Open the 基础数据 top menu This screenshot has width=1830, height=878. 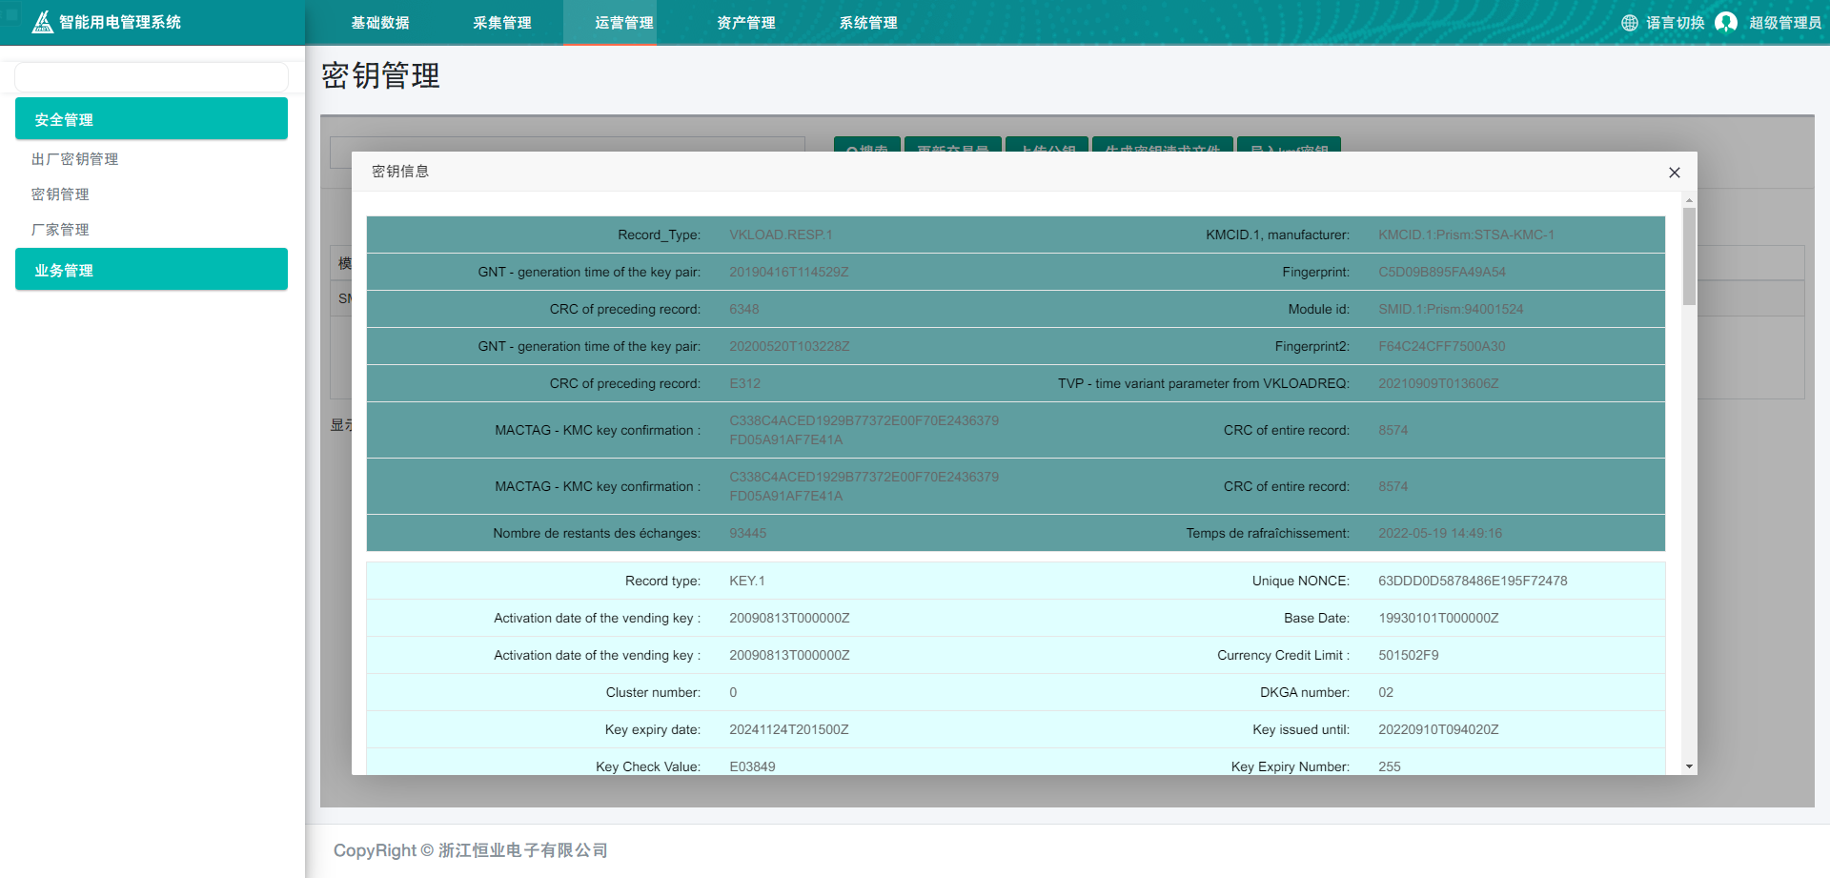[380, 23]
